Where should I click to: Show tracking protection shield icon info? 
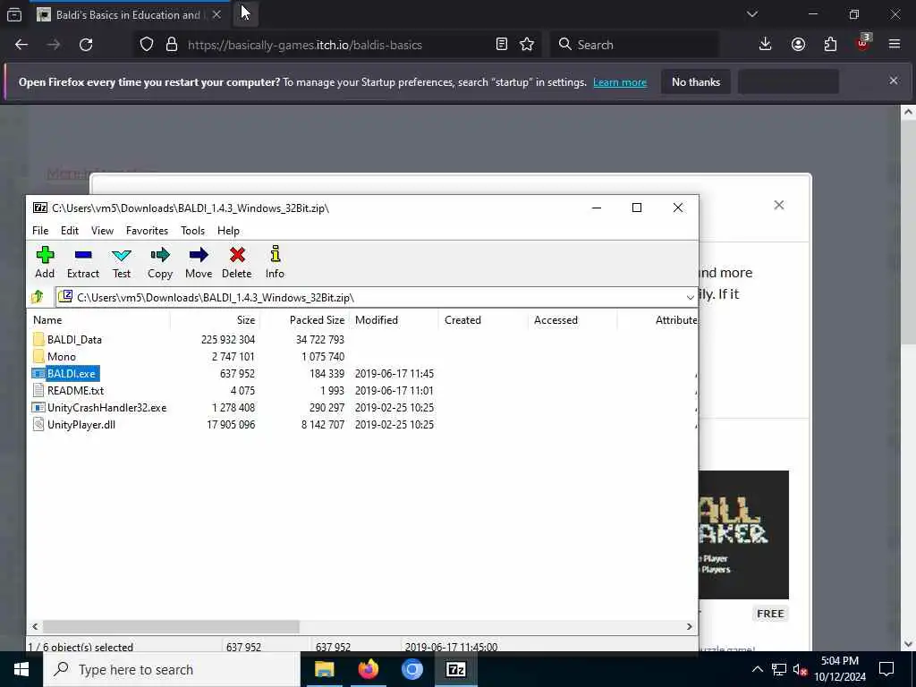[x=147, y=45]
